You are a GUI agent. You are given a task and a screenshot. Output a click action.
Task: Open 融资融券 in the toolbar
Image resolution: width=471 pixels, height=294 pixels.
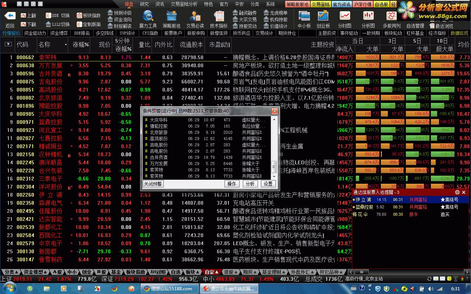tap(245, 13)
